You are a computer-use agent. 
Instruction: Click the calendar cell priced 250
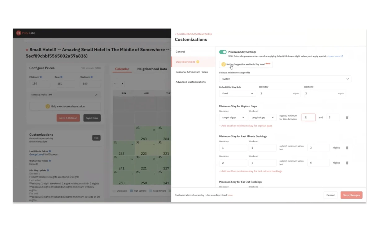click(x=146, y=178)
